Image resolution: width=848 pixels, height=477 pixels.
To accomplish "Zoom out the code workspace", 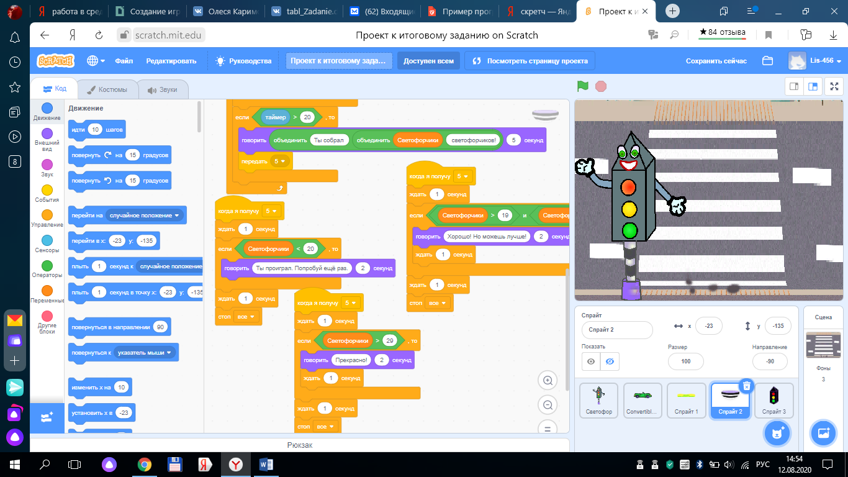I will pos(548,406).
